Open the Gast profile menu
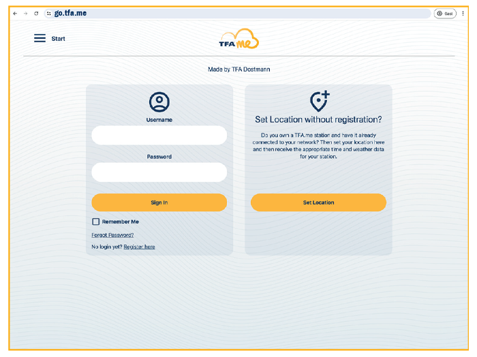Image resolution: width=477 pixels, height=357 pixels. pos(445,14)
